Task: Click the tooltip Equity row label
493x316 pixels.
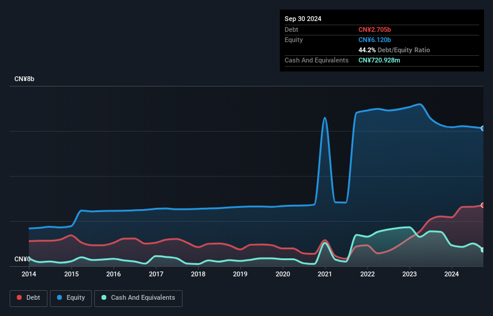Action: click(294, 40)
